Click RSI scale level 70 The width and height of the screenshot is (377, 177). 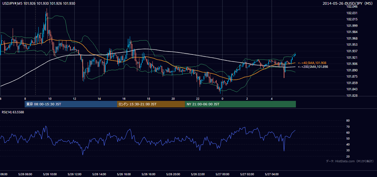click(348, 127)
